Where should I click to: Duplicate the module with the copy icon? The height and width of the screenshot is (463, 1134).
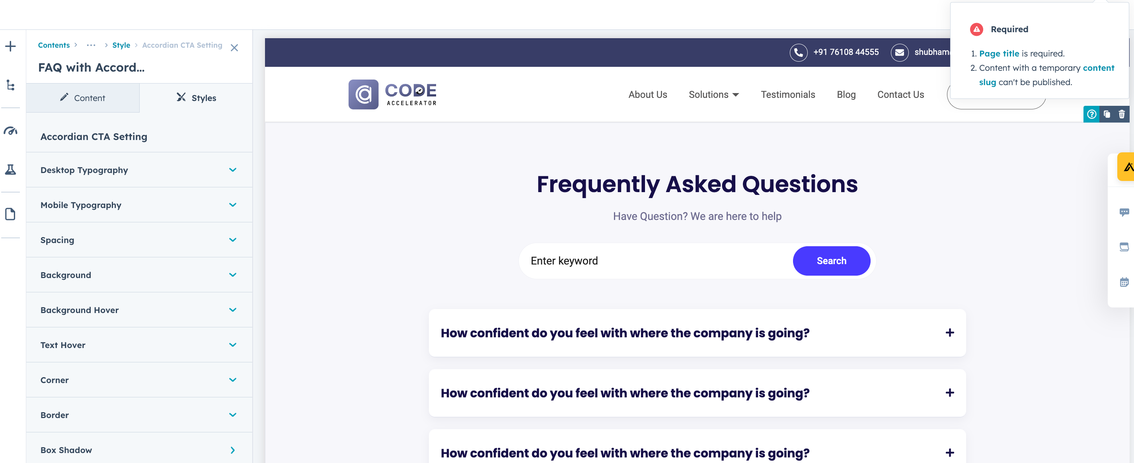1107,115
